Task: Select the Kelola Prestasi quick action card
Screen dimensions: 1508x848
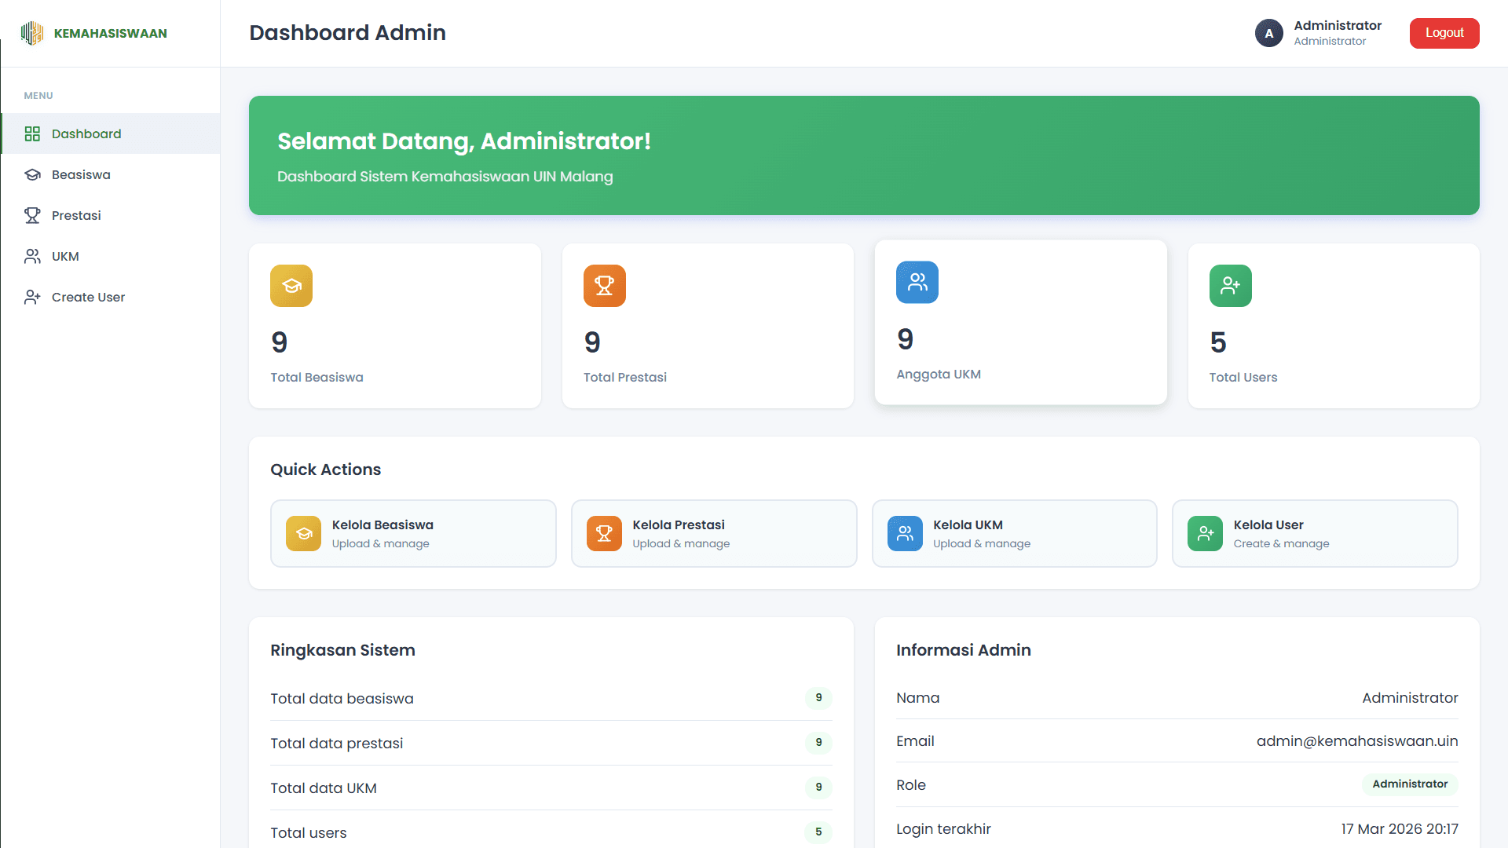Action: coord(714,533)
